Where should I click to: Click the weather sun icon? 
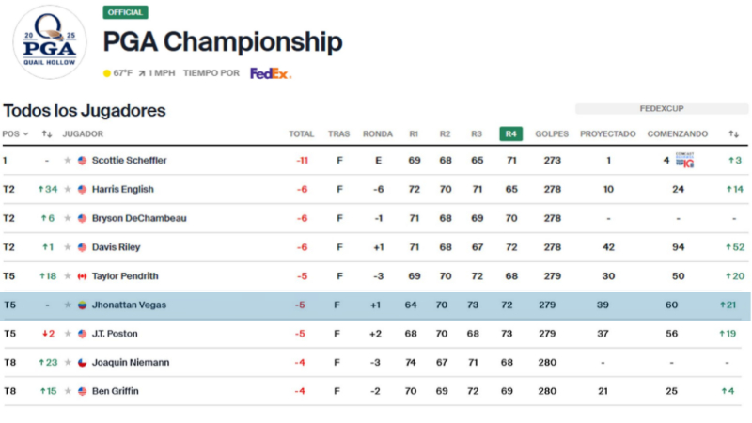point(107,73)
